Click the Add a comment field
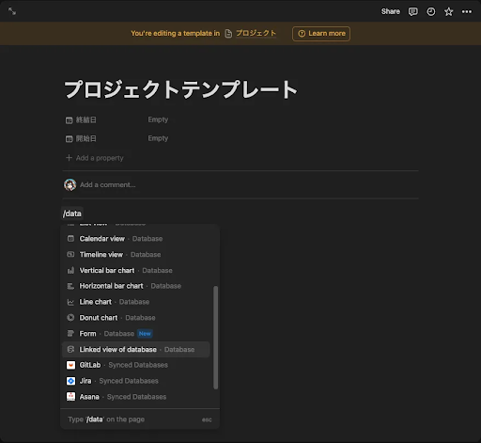Image resolution: width=481 pixels, height=443 pixels. click(x=108, y=185)
